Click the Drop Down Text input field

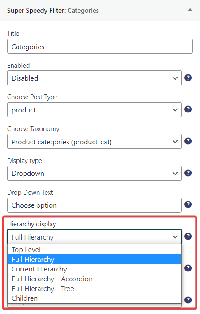click(94, 205)
